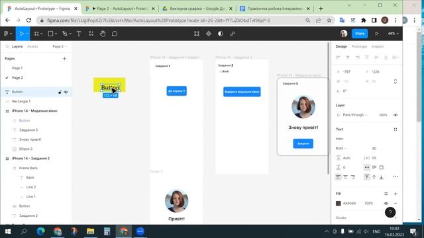The image size is (424, 238).
Task: Click the Share button
Action: pyautogui.click(x=360, y=34)
